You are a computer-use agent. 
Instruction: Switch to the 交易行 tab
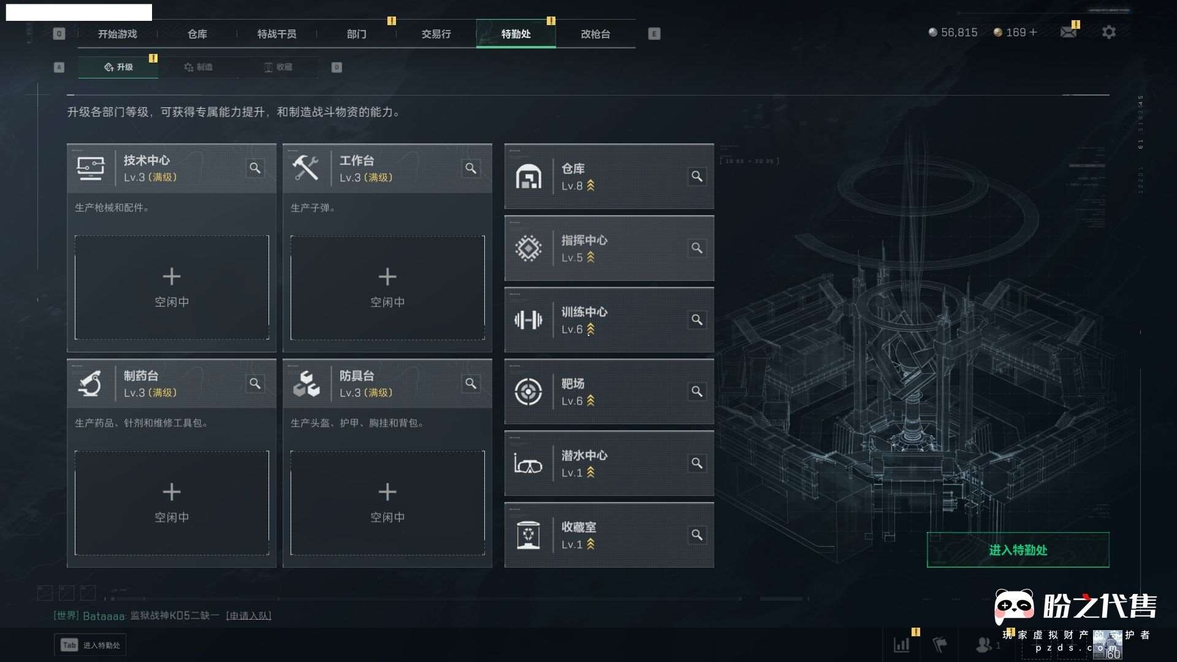(436, 34)
